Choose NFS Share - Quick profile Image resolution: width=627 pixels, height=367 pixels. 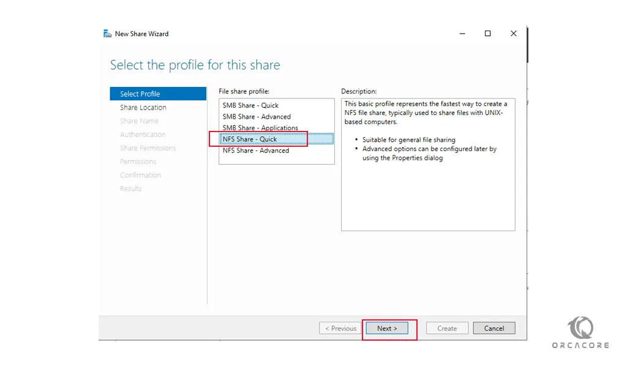276,139
